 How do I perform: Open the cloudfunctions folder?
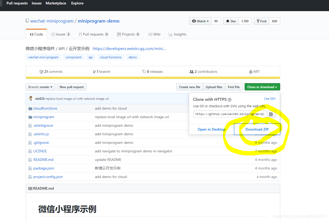[45, 108]
